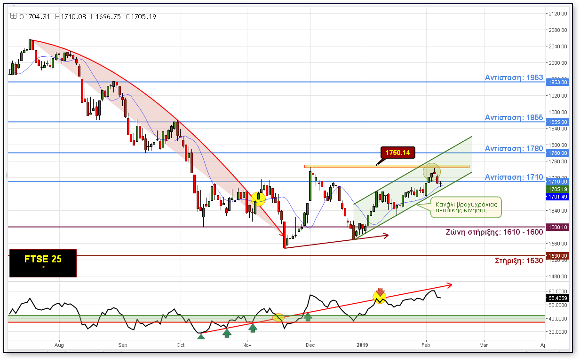Click the 55.4359 indicator value tag
The image size is (580, 360).
(x=557, y=298)
